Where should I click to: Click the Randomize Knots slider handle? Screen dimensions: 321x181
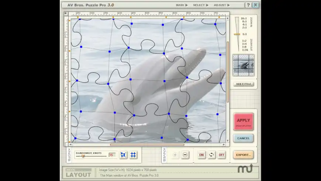[x=83, y=156]
